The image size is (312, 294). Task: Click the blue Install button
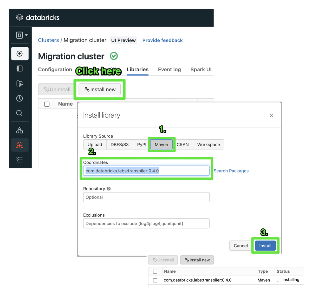(265, 246)
